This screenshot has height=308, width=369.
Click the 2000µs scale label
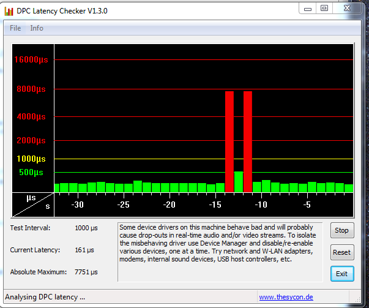click(x=31, y=140)
